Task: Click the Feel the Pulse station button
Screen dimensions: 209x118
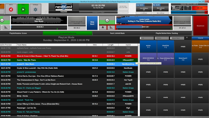Action: tap(123, 7)
